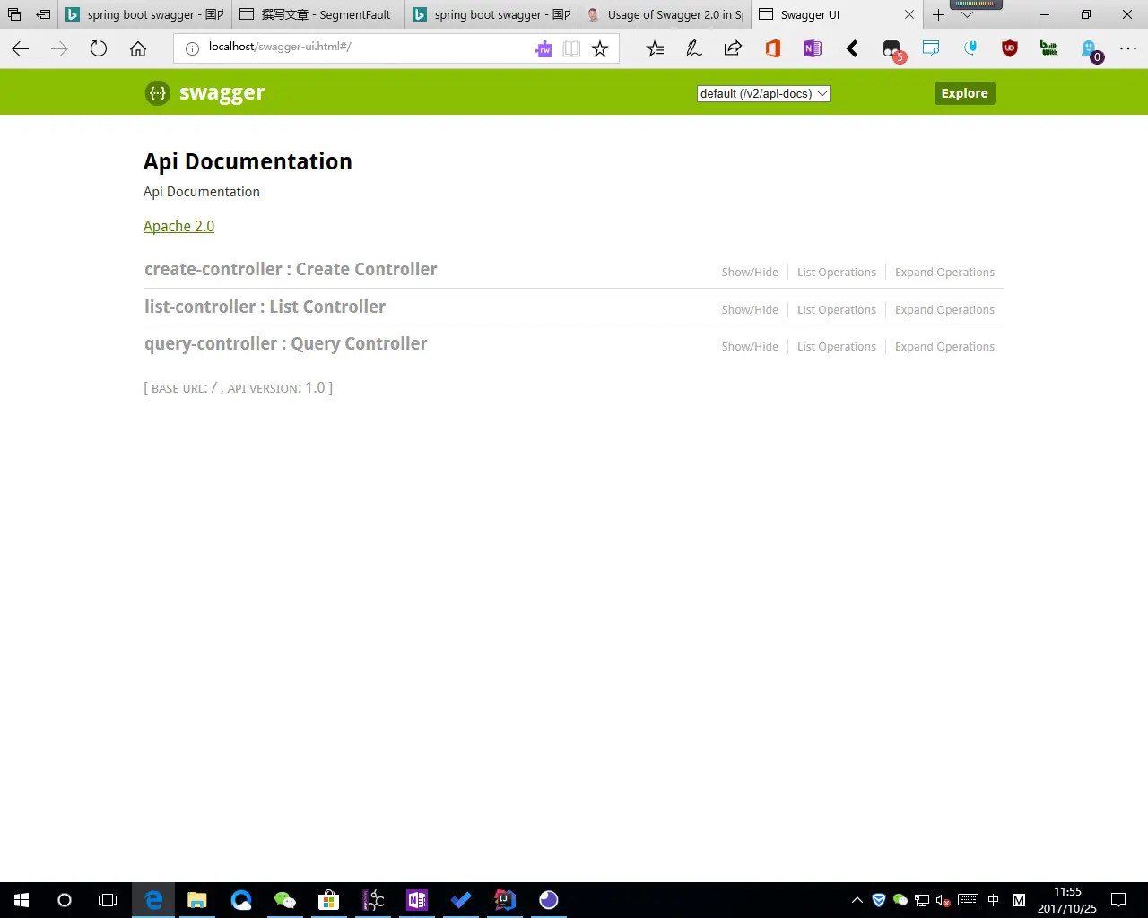The width and height of the screenshot is (1148, 918).
Task: Click the Explore button
Action: [x=964, y=93]
